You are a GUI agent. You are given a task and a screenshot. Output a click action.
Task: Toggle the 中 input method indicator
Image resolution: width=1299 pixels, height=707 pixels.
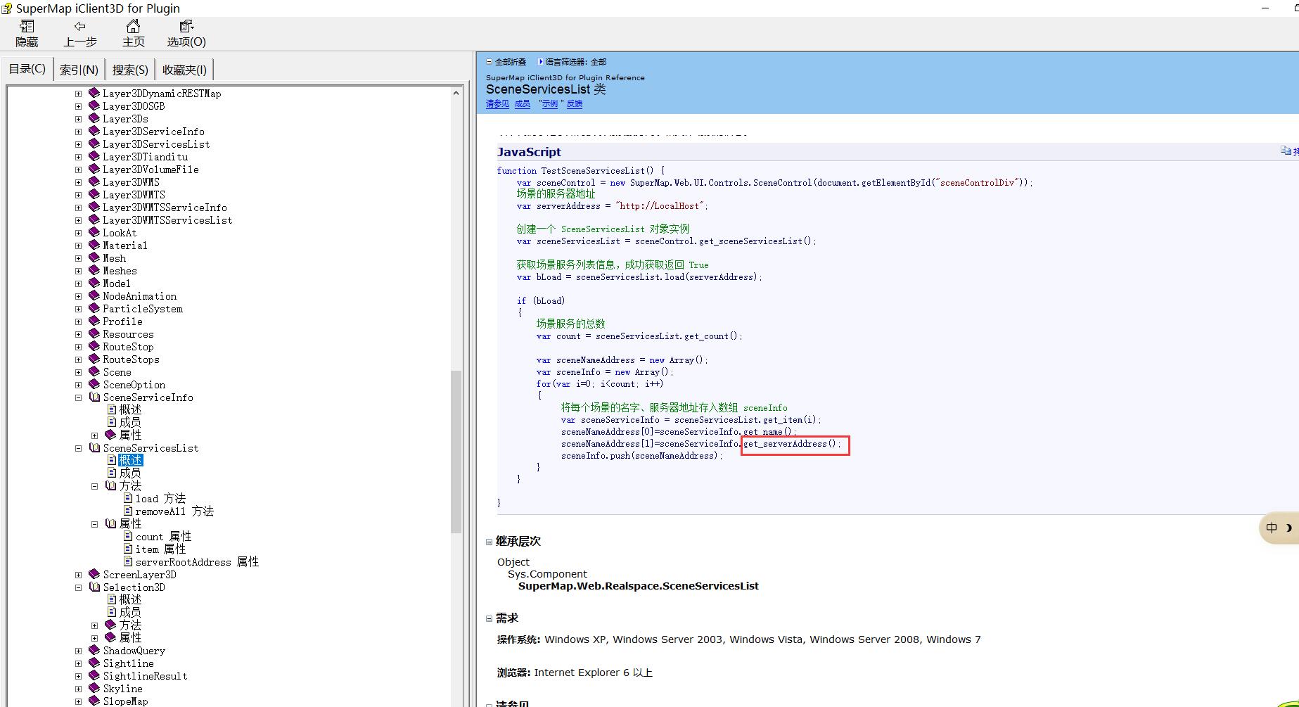(1272, 528)
